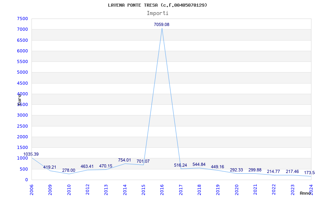Select the 516.24 data label
Viewport: 315px width, 197px height.
[180, 165]
